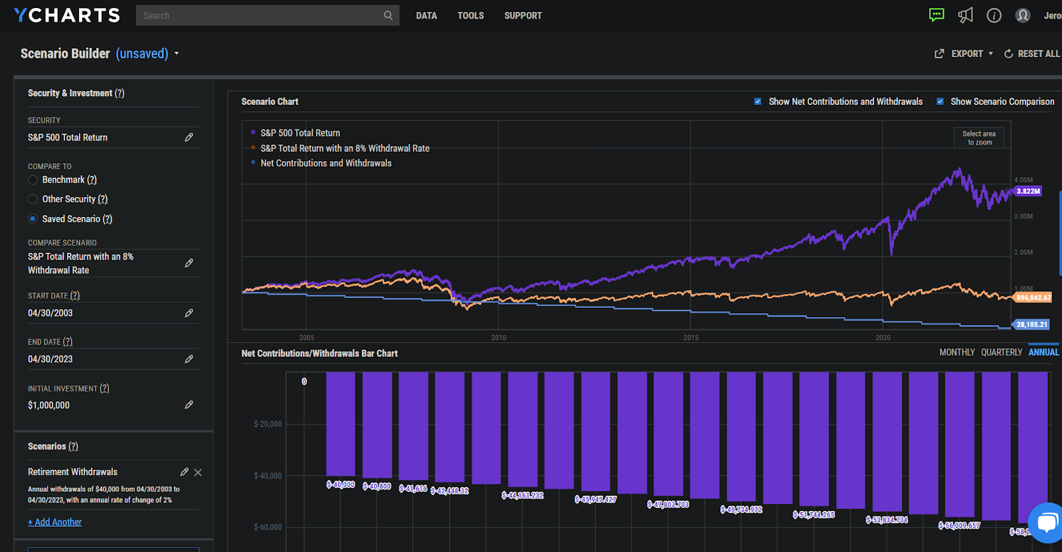Viewport: 1062px width, 552px height.
Task: Edit the S&P 500 Total Return security
Action: pyautogui.click(x=189, y=137)
